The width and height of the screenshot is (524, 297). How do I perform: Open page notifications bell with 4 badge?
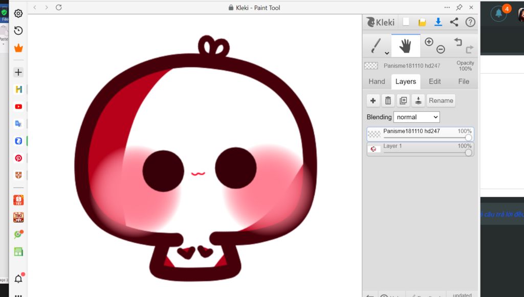(499, 13)
